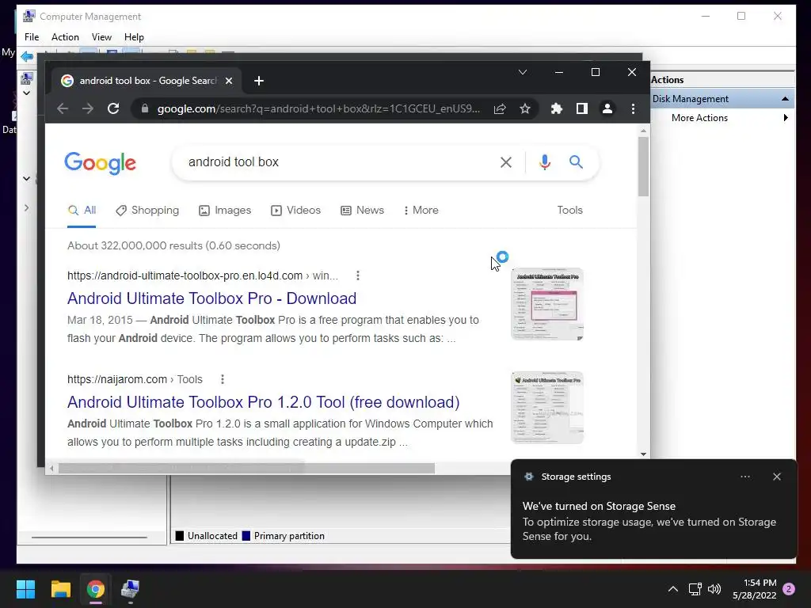Click Chrome's forward navigation arrow
This screenshot has height=608, width=811.
(x=88, y=108)
